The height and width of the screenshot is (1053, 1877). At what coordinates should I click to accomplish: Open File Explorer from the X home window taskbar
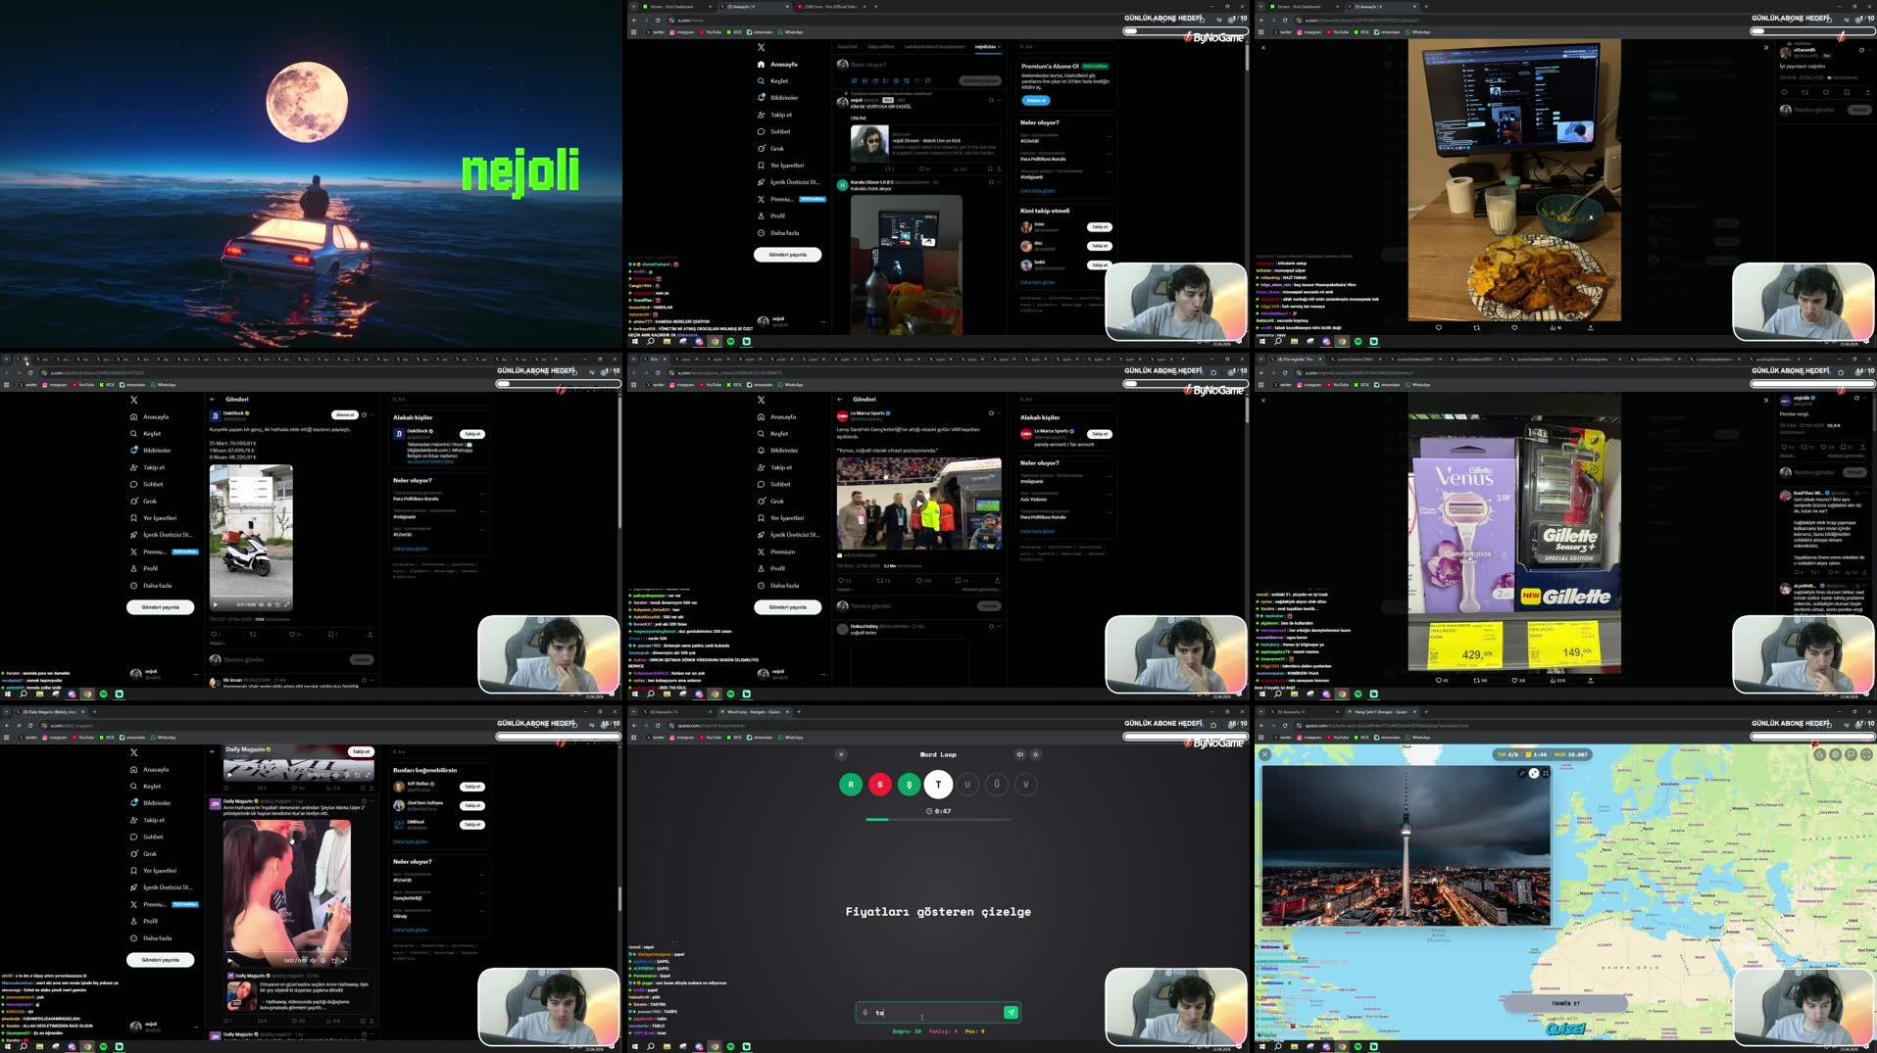pyautogui.click(x=667, y=342)
